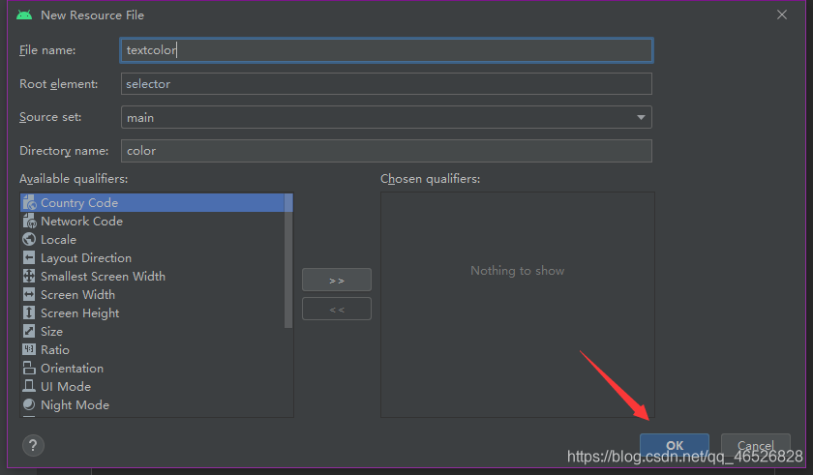This screenshot has height=475, width=813.
Task: Open help with the question mark button
Action: (x=33, y=445)
